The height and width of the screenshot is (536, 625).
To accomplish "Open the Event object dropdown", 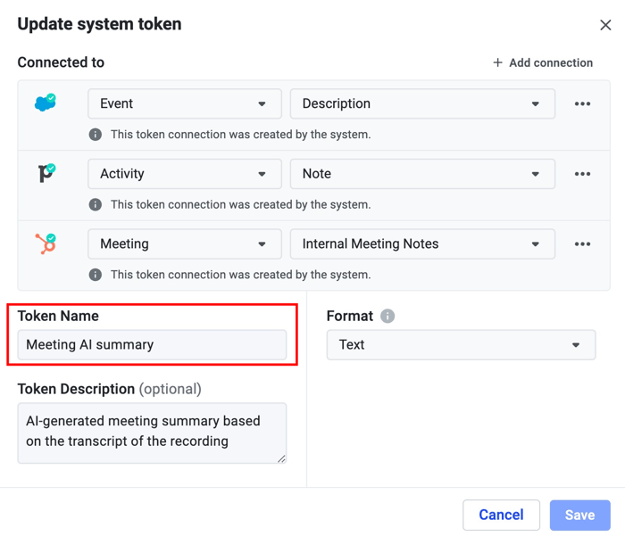I will click(x=184, y=104).
